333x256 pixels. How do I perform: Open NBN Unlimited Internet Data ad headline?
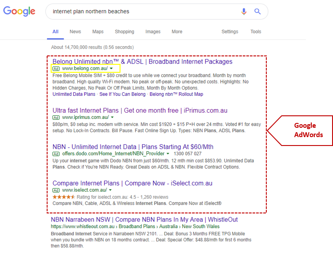tap(133, 147)
